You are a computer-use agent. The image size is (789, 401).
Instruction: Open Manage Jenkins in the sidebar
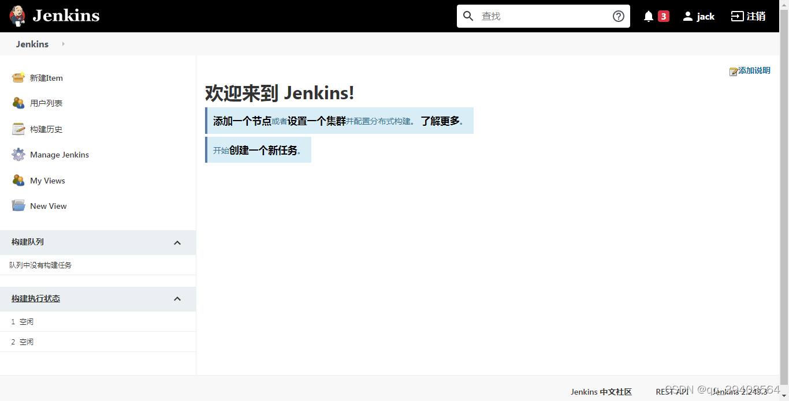click(59, 155)
